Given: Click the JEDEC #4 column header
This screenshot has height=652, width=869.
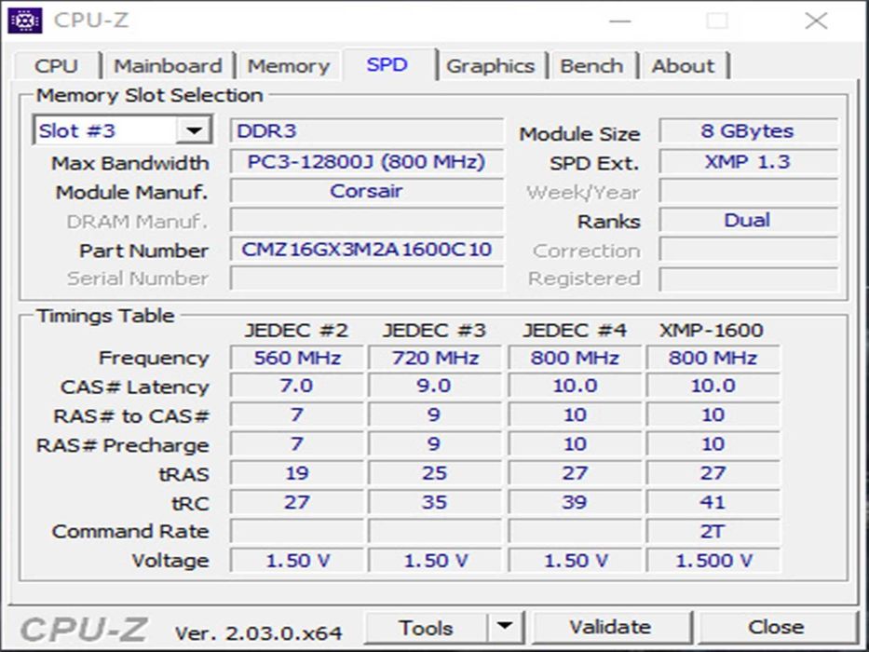Looking at the screenshot, I should pos(575,331).
